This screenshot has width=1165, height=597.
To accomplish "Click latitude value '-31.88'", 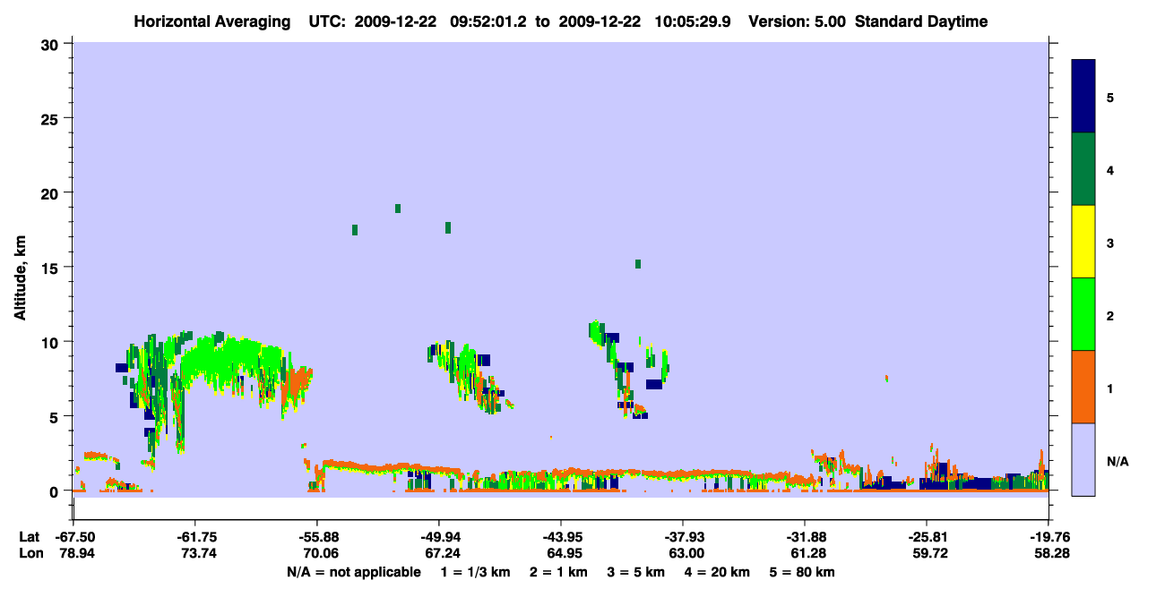I will click(x=806, y=537).
